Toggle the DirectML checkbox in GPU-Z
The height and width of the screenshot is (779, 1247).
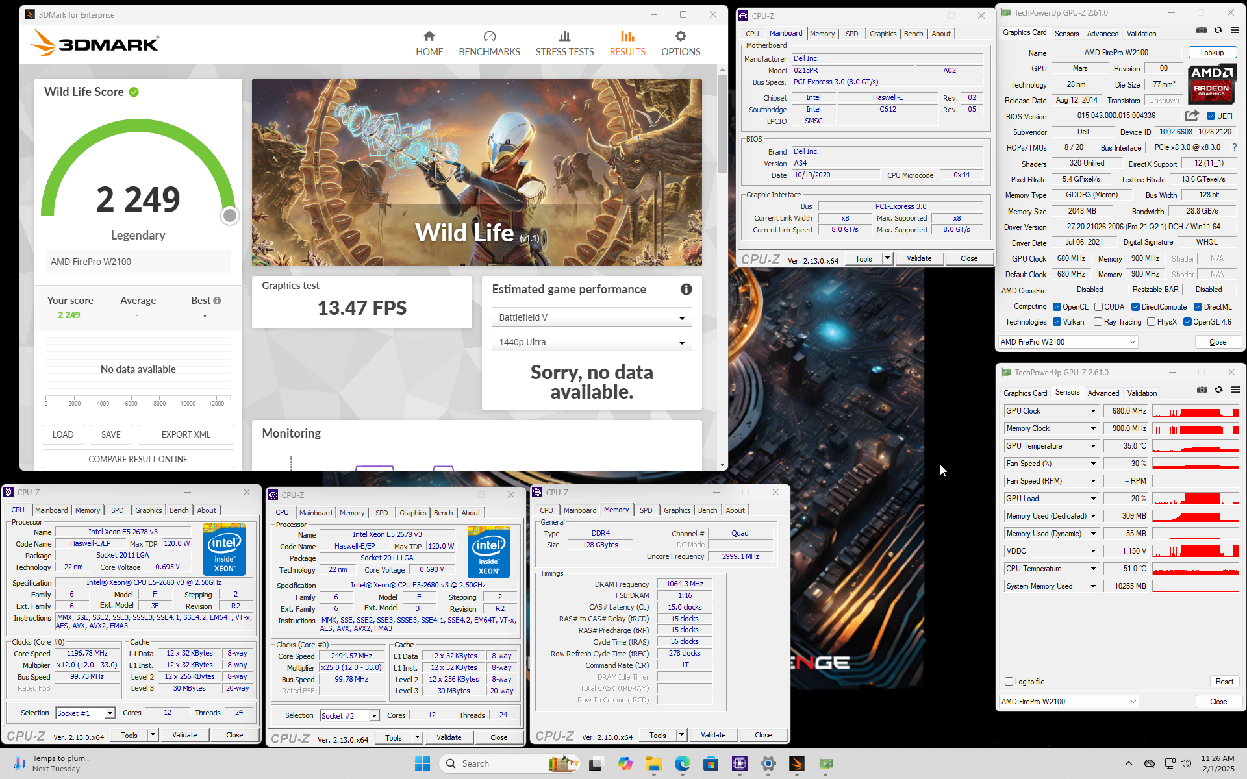(x=1198, y=307)
